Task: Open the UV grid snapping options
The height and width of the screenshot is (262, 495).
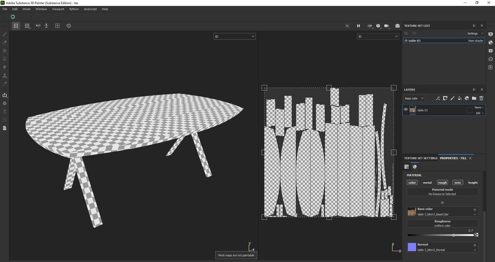Action: point(27,26)
